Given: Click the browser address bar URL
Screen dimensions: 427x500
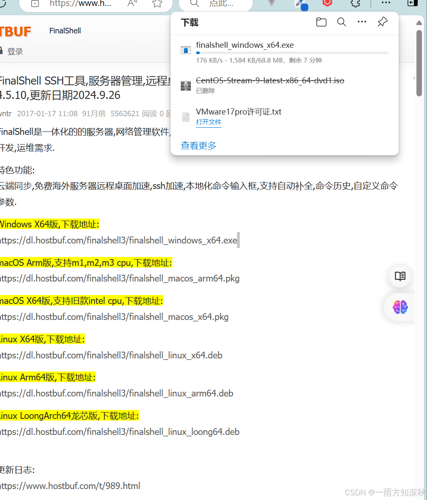Looking at the screenshot, I should (x=80, y=3).
